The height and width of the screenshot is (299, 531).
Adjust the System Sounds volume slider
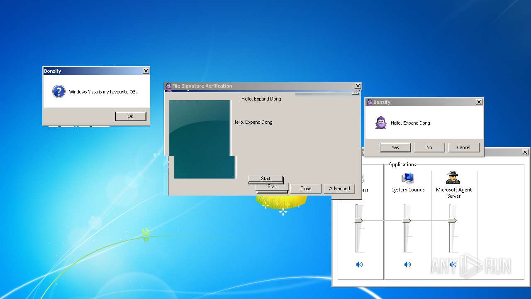pyautogui.click(x=407, y=221)
